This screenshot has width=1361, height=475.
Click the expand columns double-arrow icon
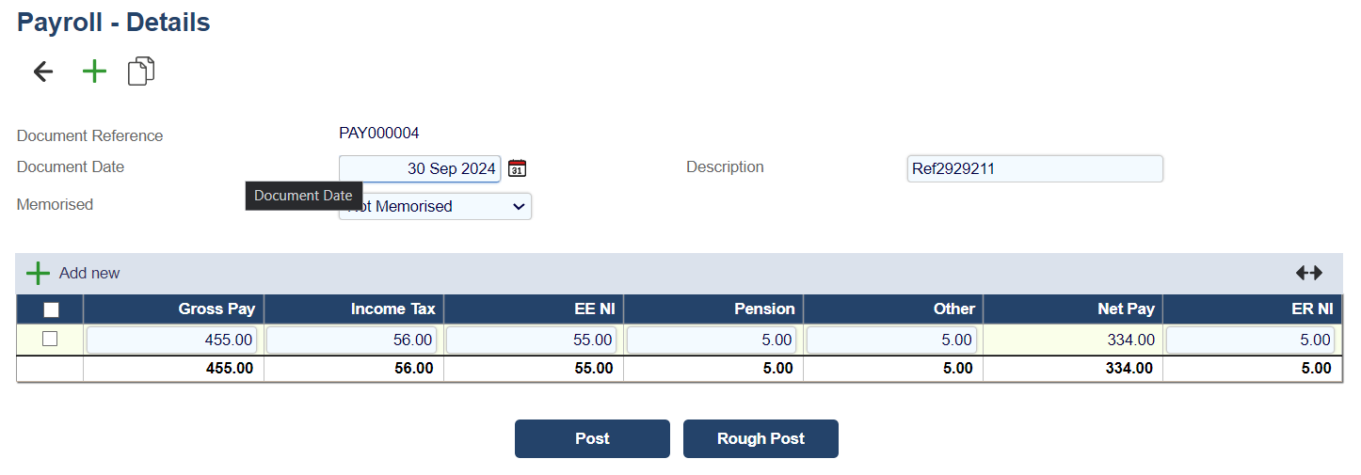[x=1308, y=273]
